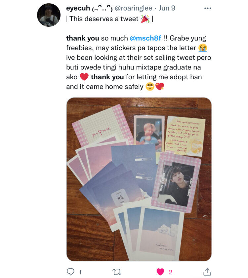Viewport: 248px width, 278px height.
Task: Open the eyecuh profile avatar
Action: (49, 15)
